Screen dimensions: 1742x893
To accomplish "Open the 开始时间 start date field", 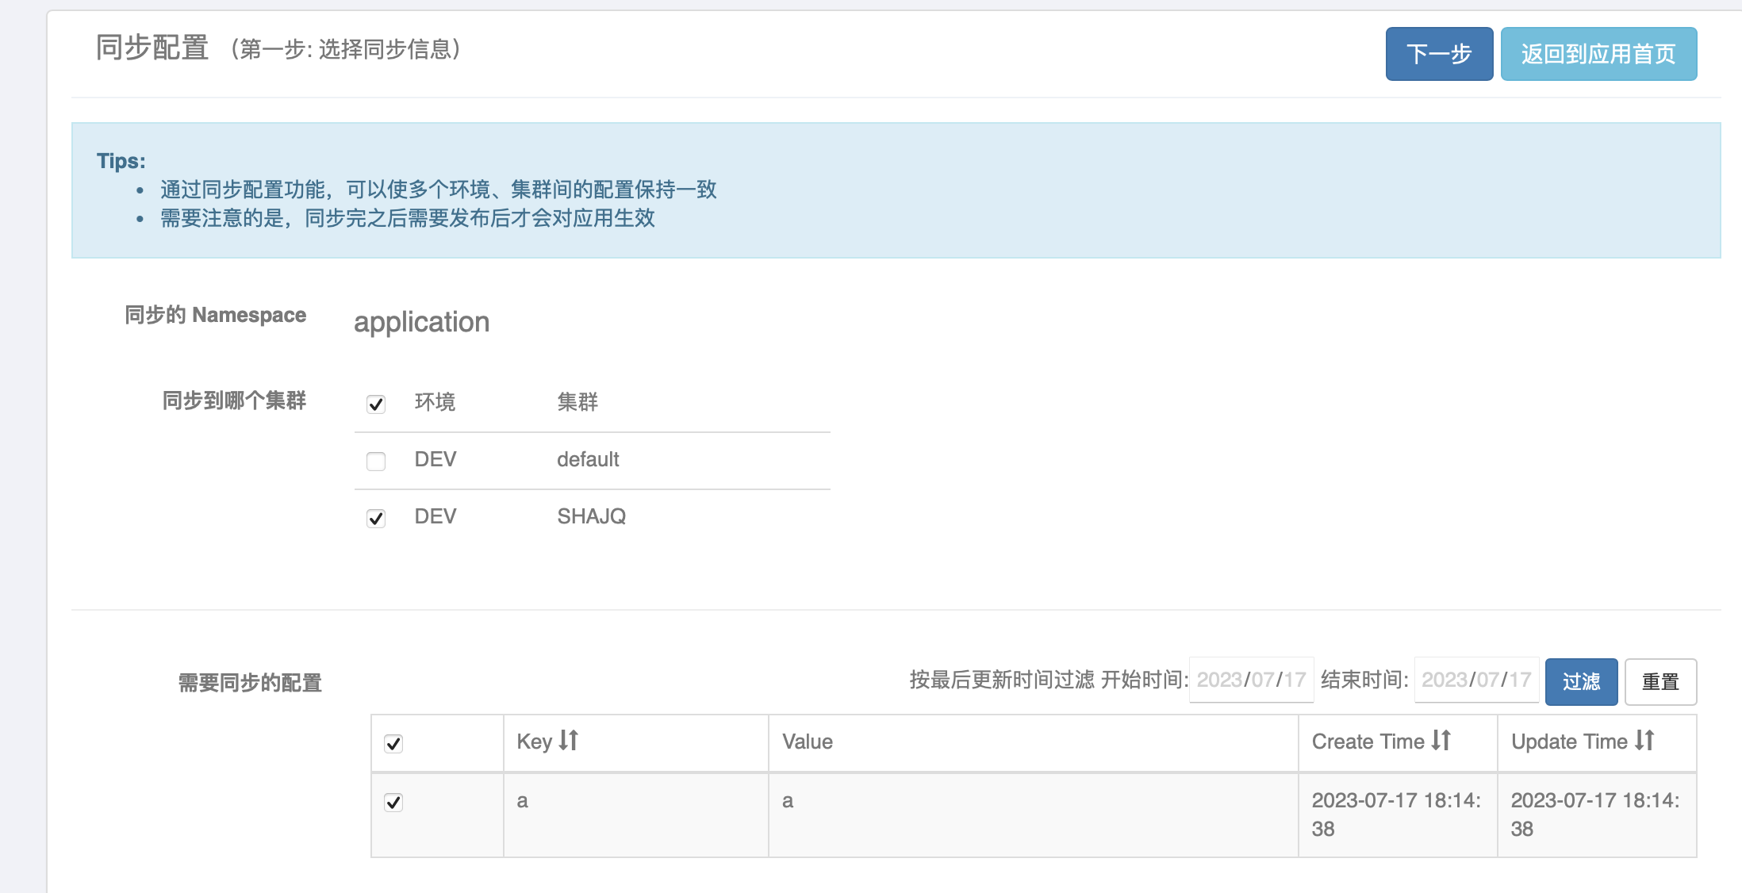I will point(1251,680).
